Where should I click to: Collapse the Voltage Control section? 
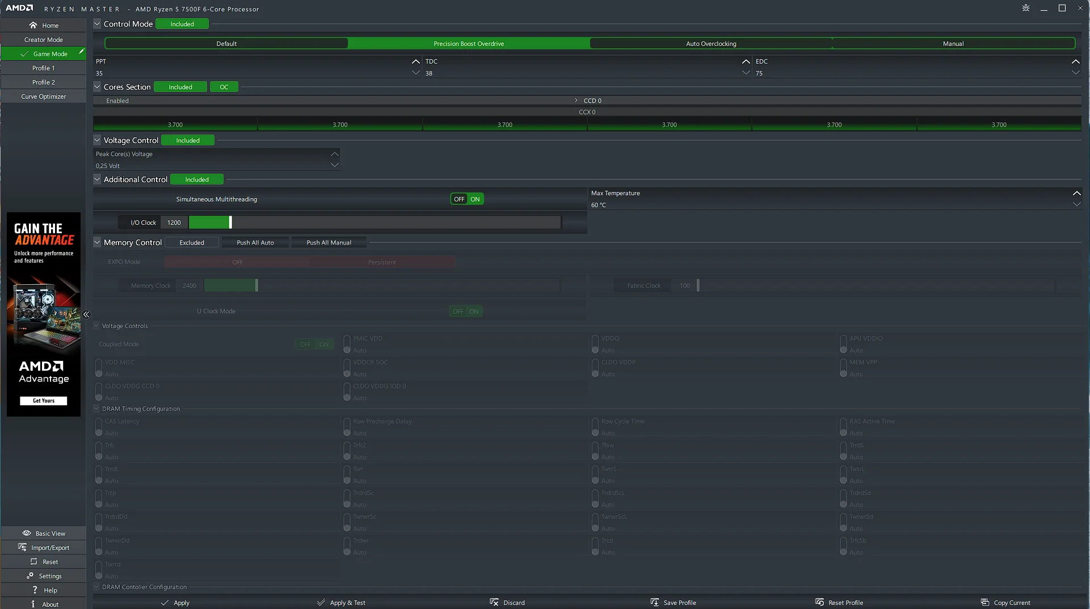pyautogui.click(x=97, y=140)
